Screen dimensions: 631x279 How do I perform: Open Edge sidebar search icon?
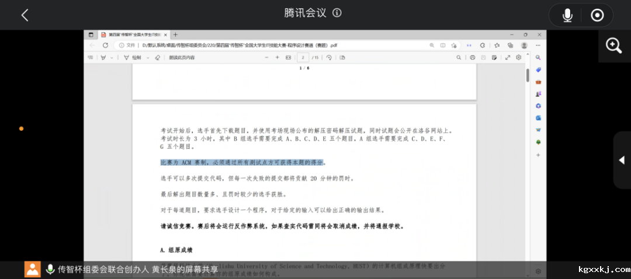point(539,57)
